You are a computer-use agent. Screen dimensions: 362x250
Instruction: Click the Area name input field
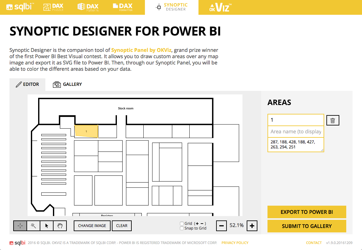click(x=296, y=131)
